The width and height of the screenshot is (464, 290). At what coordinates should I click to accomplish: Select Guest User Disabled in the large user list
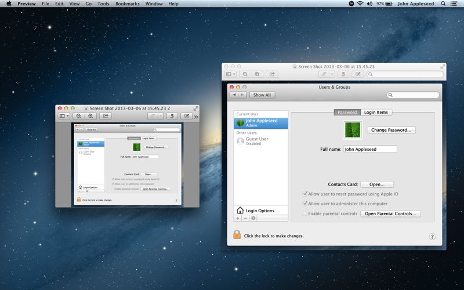tap(260, 141)
